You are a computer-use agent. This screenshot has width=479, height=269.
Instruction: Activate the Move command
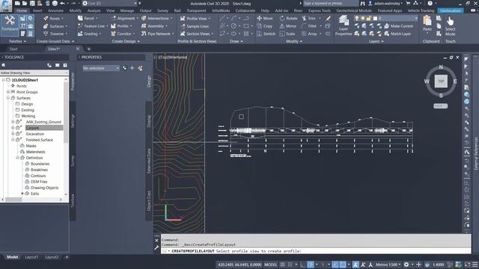point(264,18)
